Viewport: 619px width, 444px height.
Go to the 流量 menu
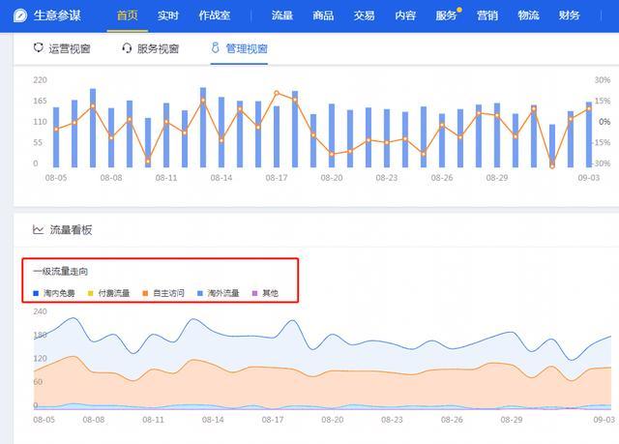pos(281,15)
